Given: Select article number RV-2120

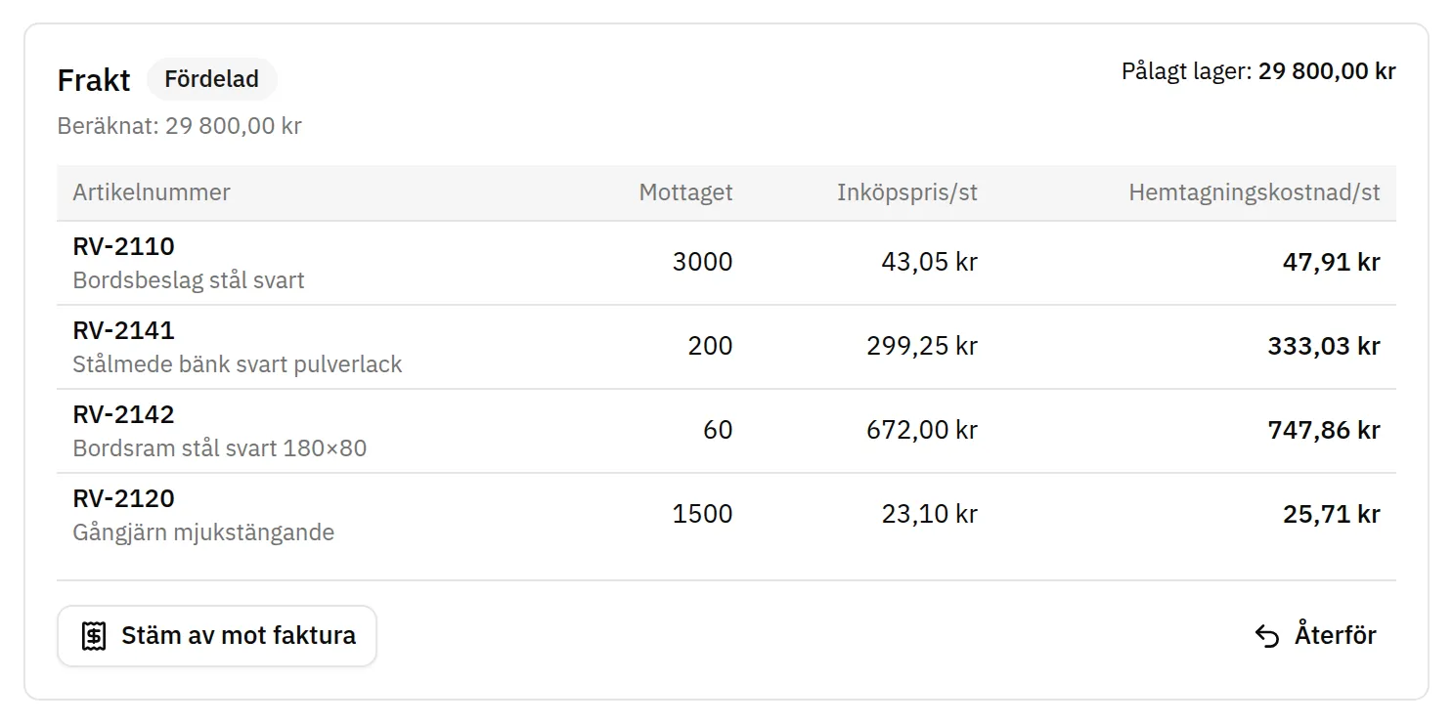Looking at the screenshot, I should point(123,498).
